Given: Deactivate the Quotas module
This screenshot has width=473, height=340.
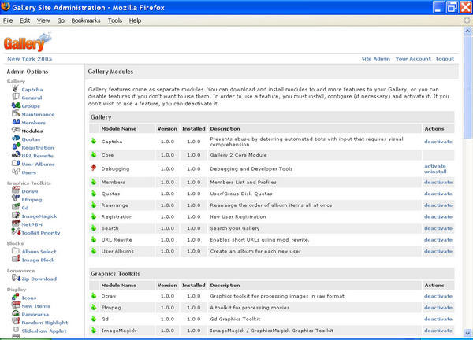Looking at the screenshot, I should pos(438,194).
